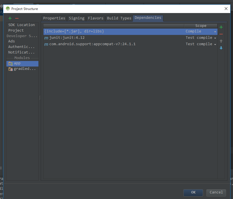This screenshot has width=233, height=199.
Task: Remove selected module with red minus
Action: coord(17,18)
